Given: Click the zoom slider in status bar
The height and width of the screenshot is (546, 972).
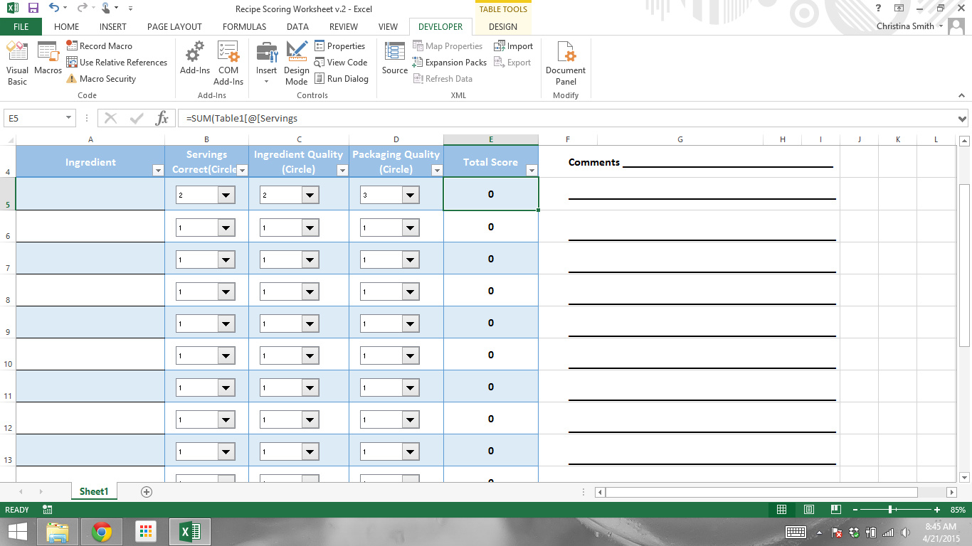Looking at the screenshot, I should point(891,510).
